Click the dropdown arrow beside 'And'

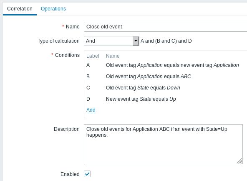tap(136, 41)
